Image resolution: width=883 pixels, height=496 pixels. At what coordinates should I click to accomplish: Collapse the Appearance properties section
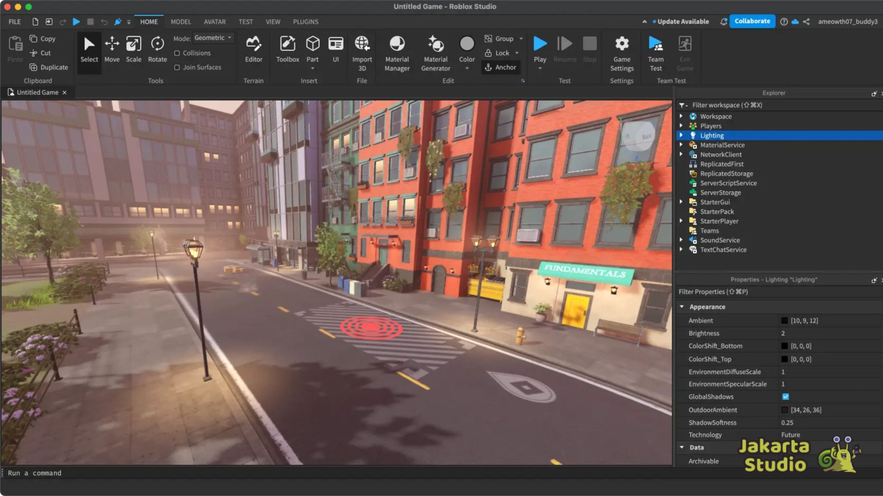click(x=682, y=307)
